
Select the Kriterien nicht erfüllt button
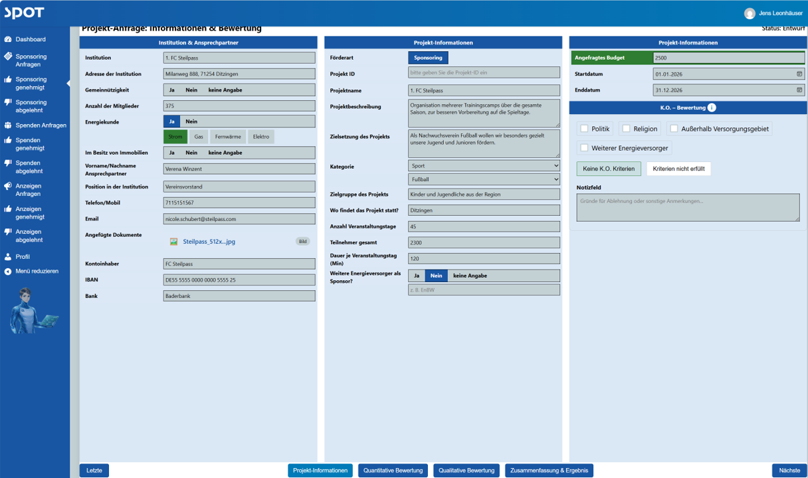[678, 169]
